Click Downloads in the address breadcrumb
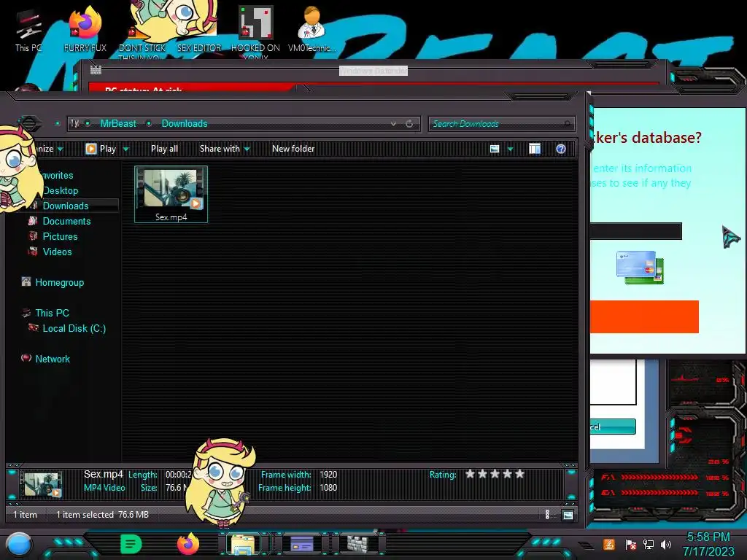747x560 pixels. (185, 123)
